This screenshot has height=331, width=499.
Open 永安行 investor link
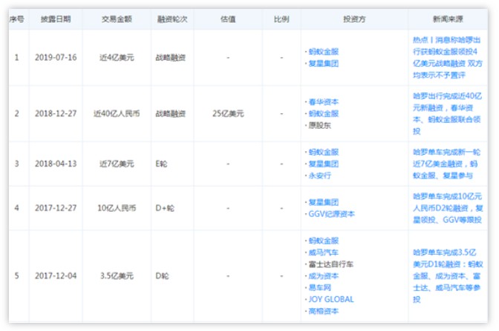tap(320, 175)
